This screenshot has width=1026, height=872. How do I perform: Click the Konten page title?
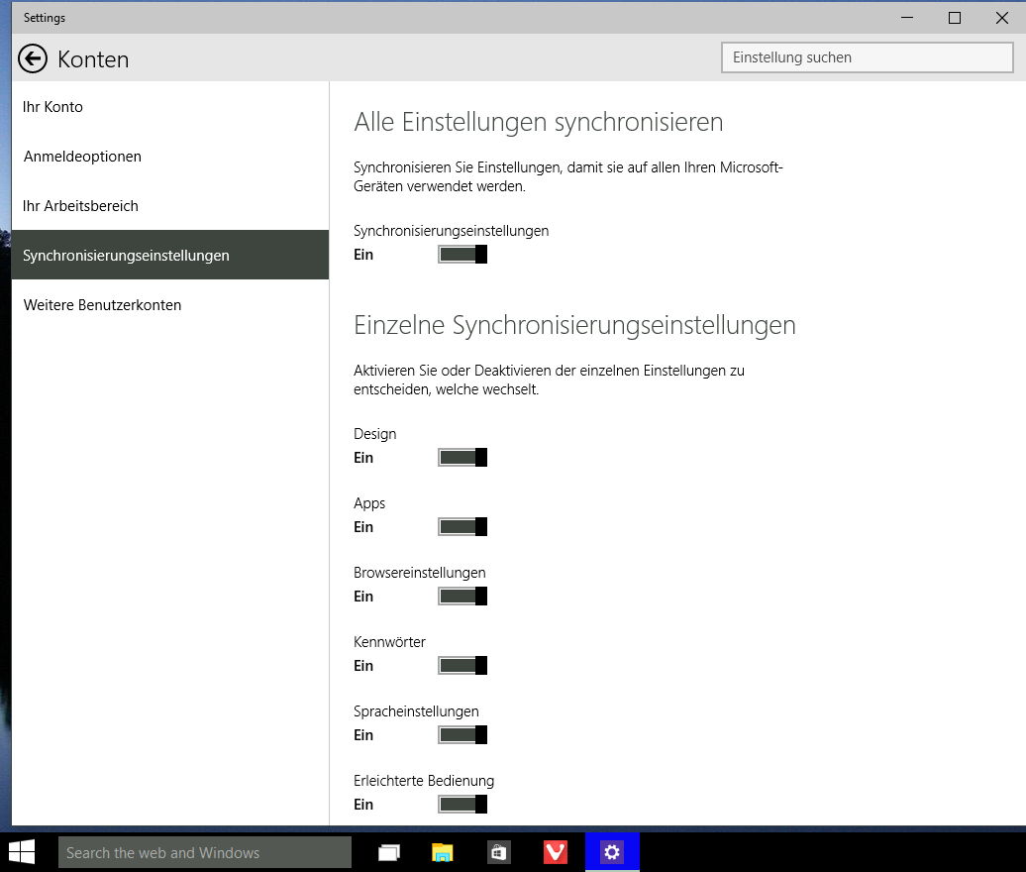click(93, 59)
